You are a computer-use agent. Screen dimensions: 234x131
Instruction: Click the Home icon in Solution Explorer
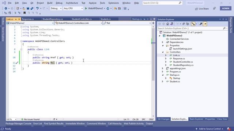point(167,24)
